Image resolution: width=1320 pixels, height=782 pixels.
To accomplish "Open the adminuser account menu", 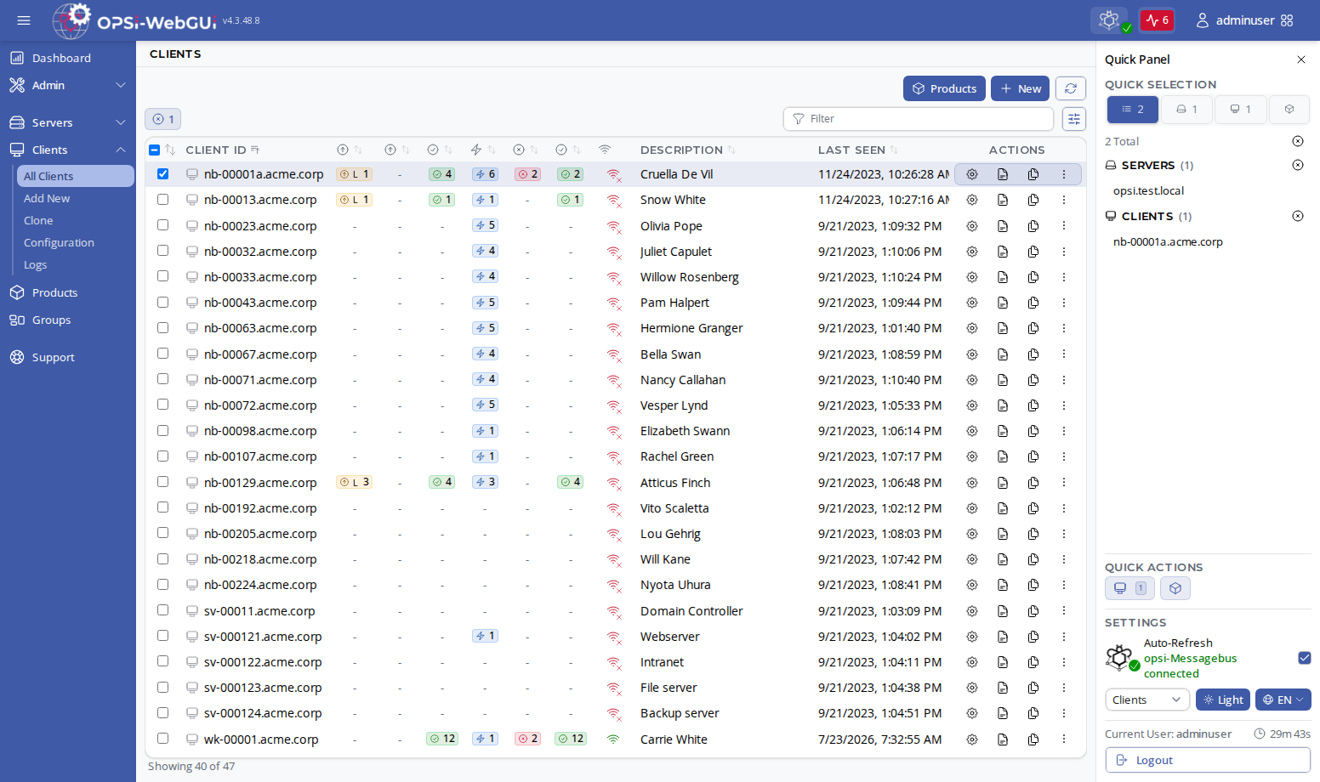I will [1244, 20].
